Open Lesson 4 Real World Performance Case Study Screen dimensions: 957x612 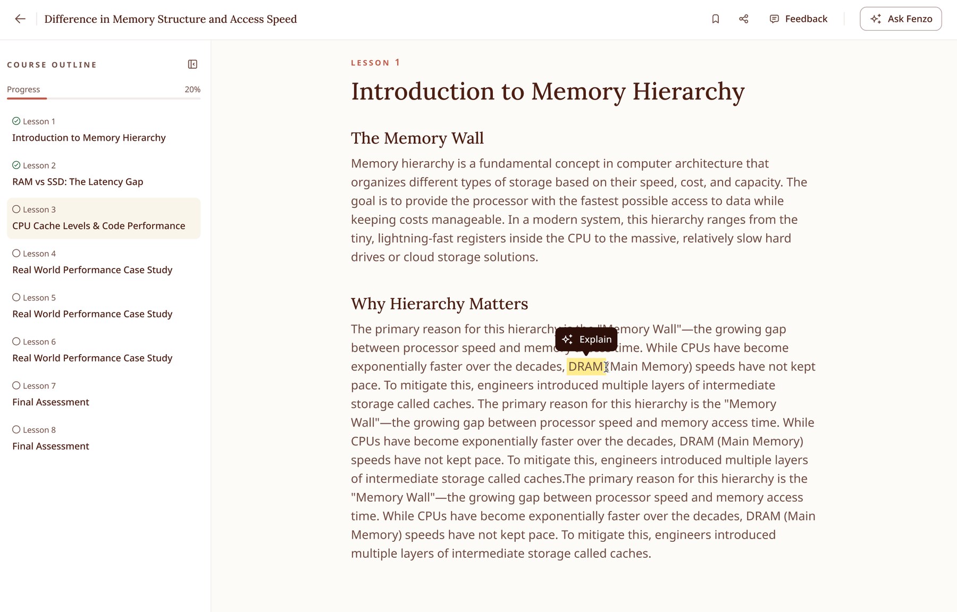pyautogui.click(x=104, y=263)
